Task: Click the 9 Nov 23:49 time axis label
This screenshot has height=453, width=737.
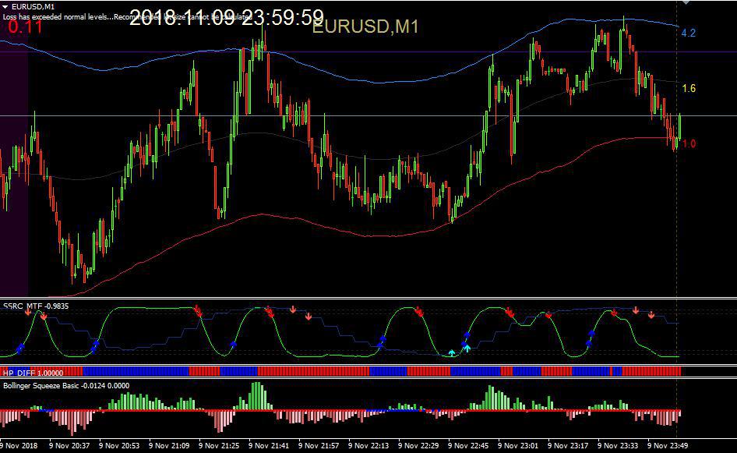Action: pos(667,445)
